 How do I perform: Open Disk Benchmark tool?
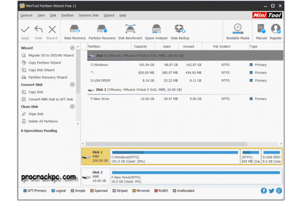click(x=130, y=32)
